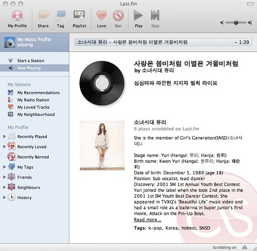Click the My Loved Tracks heart icon
257x251 pixels.
[11, 107]
